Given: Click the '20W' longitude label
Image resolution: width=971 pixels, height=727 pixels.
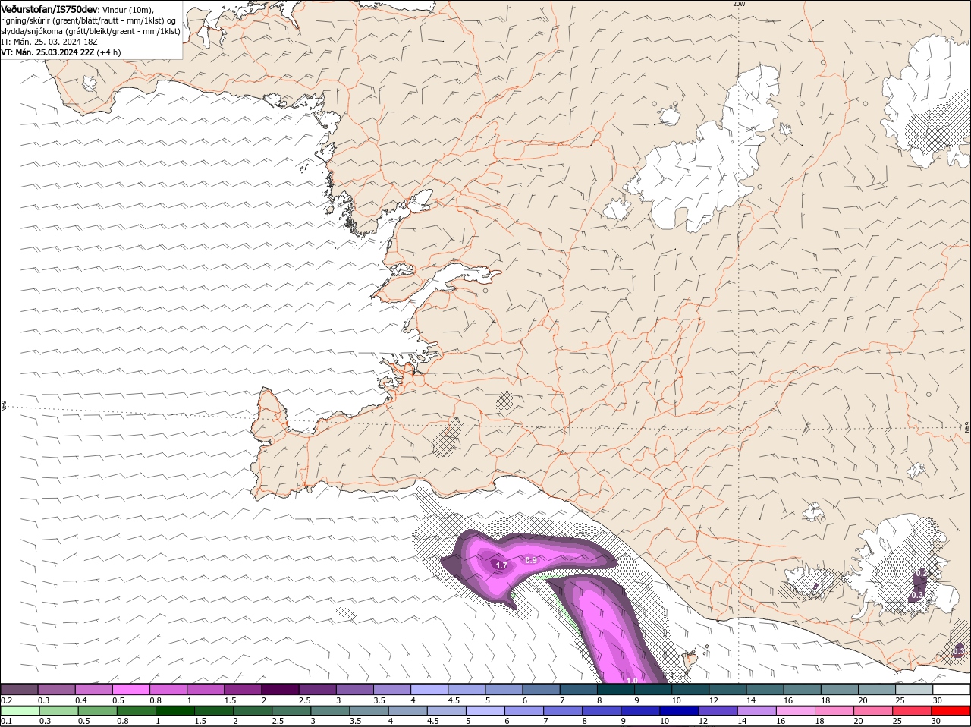Looking at the screenshot, I should tap(739, 4).
